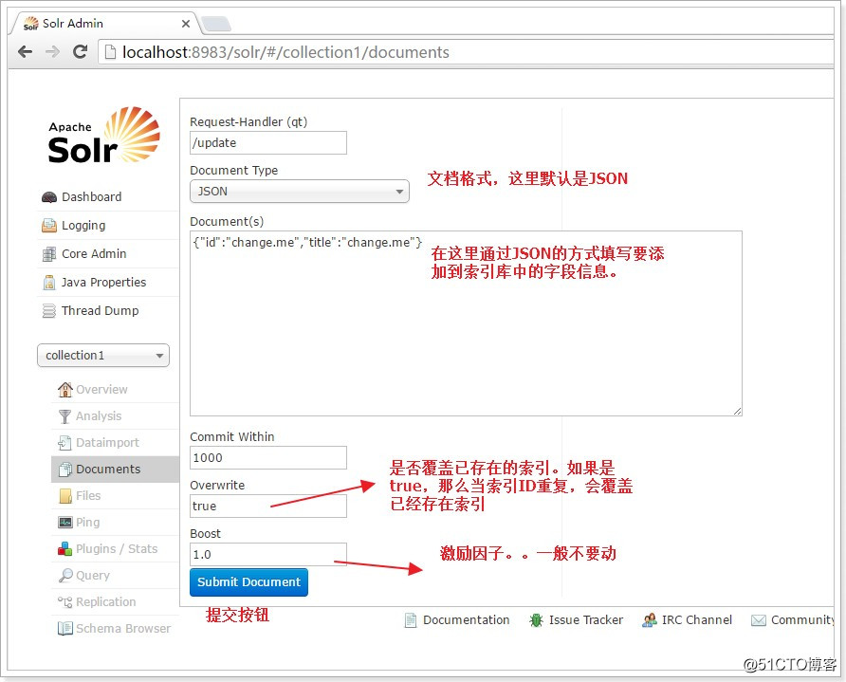Click the Overview house icon
This screenshot has height=682, width=846.
pyautogui.click(x=65, y=389)
